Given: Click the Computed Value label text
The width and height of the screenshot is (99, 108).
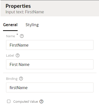Looking at the screenshot, I should click(25, 101).
